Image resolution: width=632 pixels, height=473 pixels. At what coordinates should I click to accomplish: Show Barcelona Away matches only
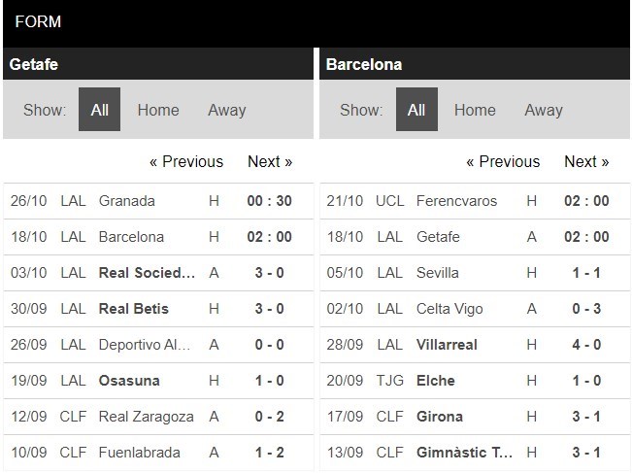(544, 110)
